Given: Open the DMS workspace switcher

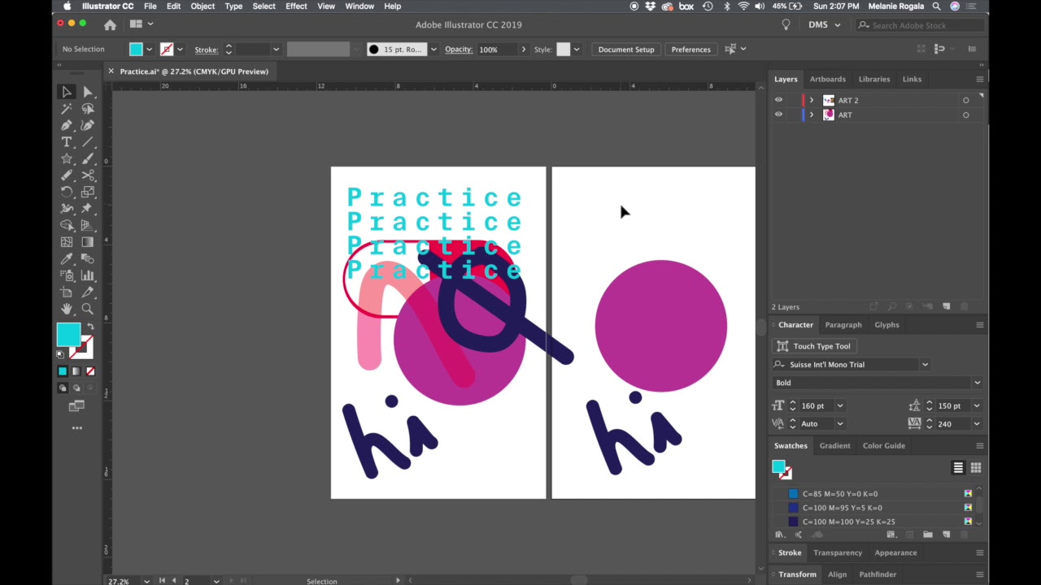Looking at the screenshot, I should pos(824,24).
